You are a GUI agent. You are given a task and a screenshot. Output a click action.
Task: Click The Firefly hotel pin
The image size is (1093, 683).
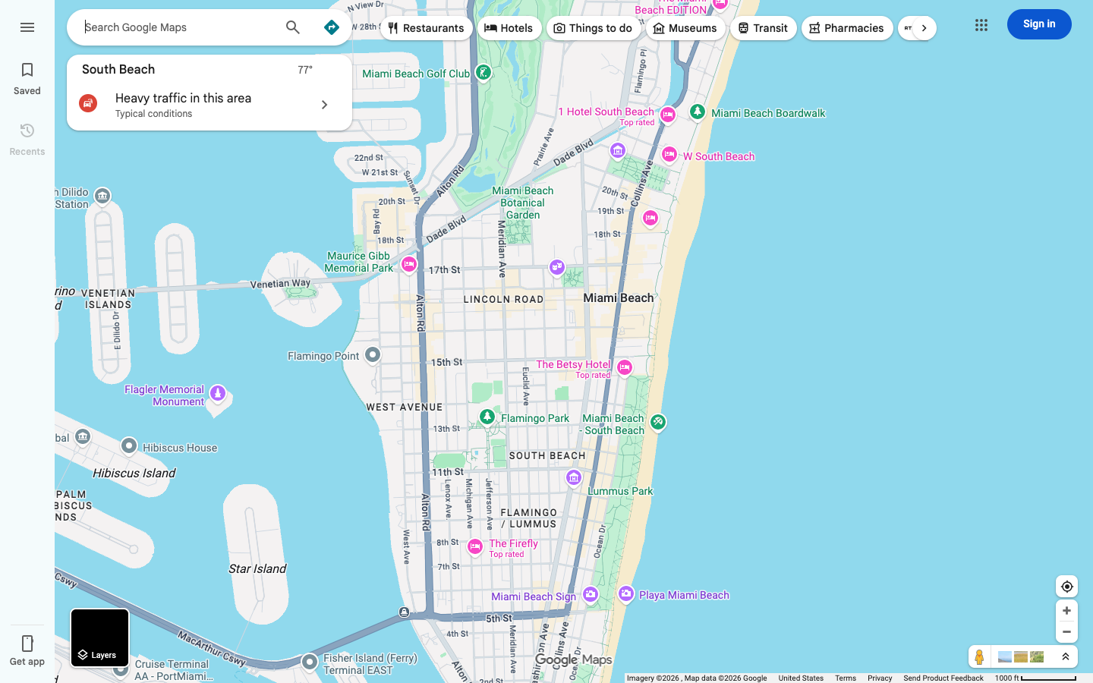point(475,546)
